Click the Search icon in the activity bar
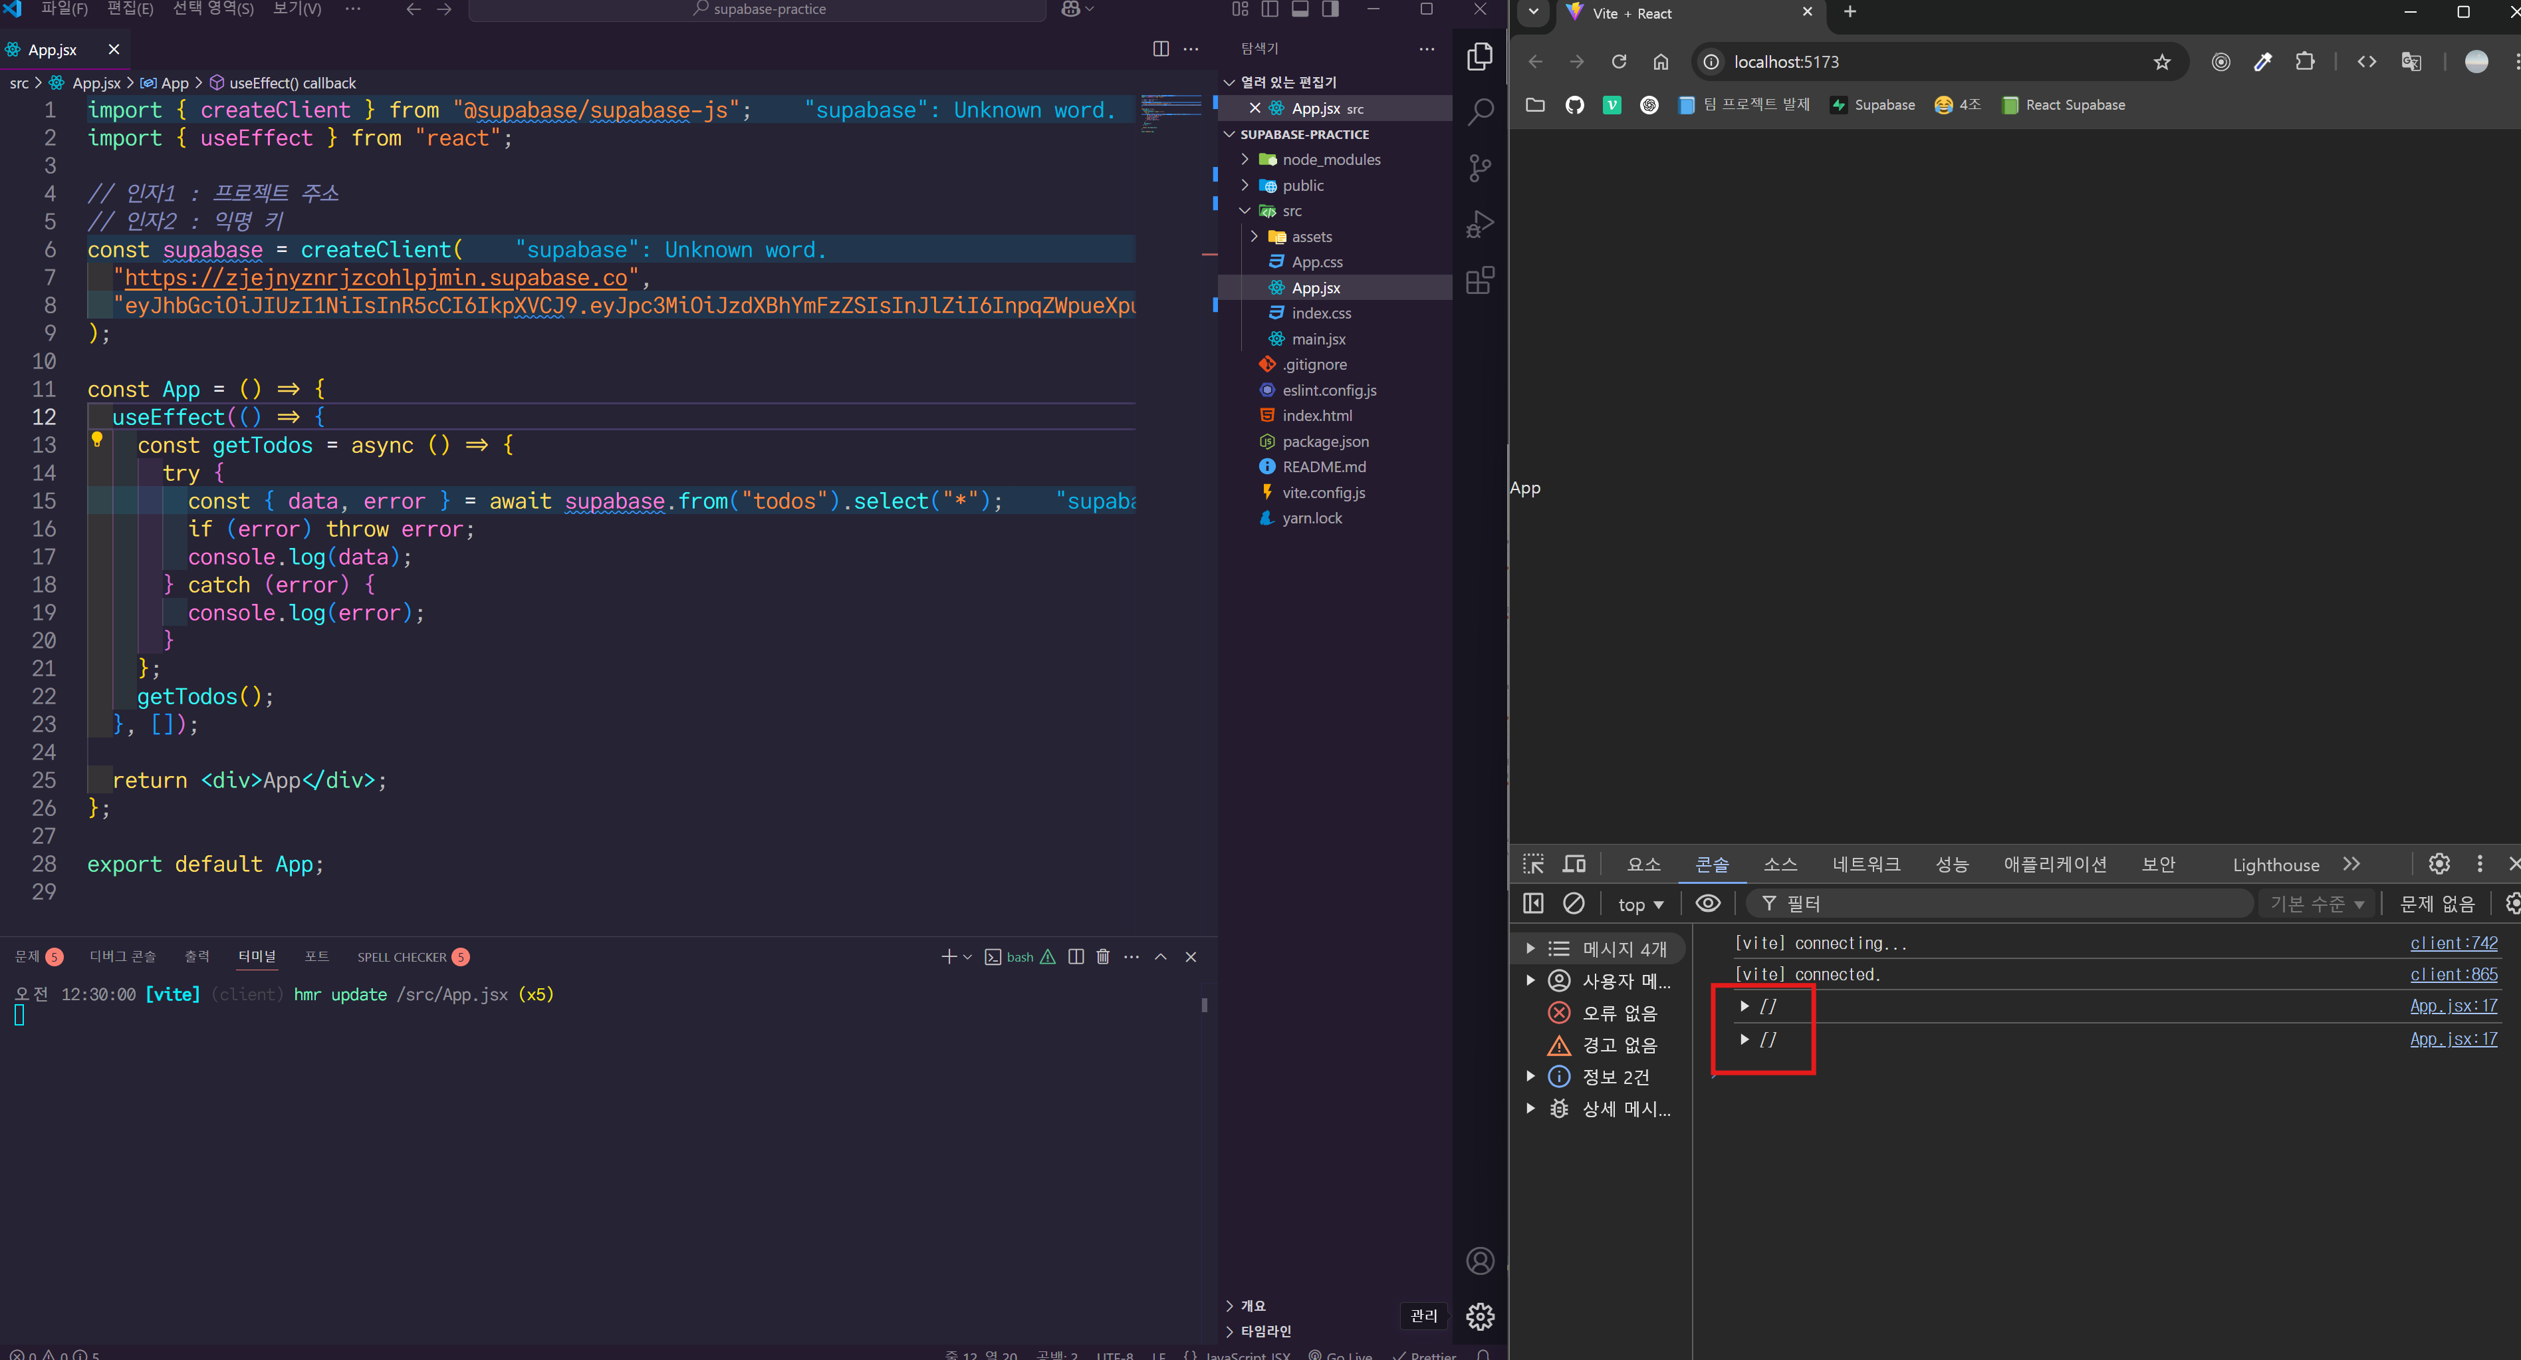 pos(1480,112)
